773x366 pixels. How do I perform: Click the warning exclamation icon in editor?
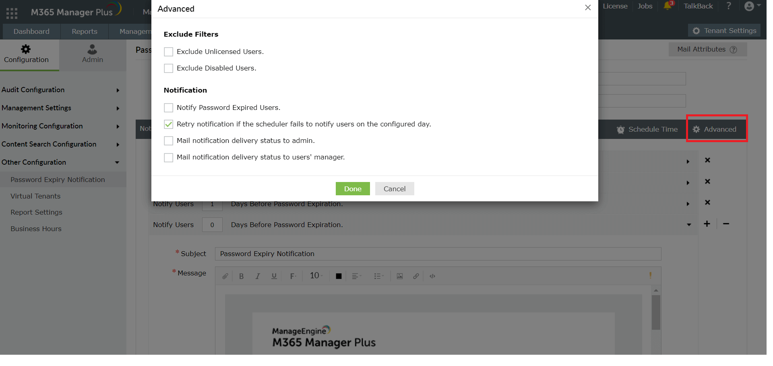650,275
